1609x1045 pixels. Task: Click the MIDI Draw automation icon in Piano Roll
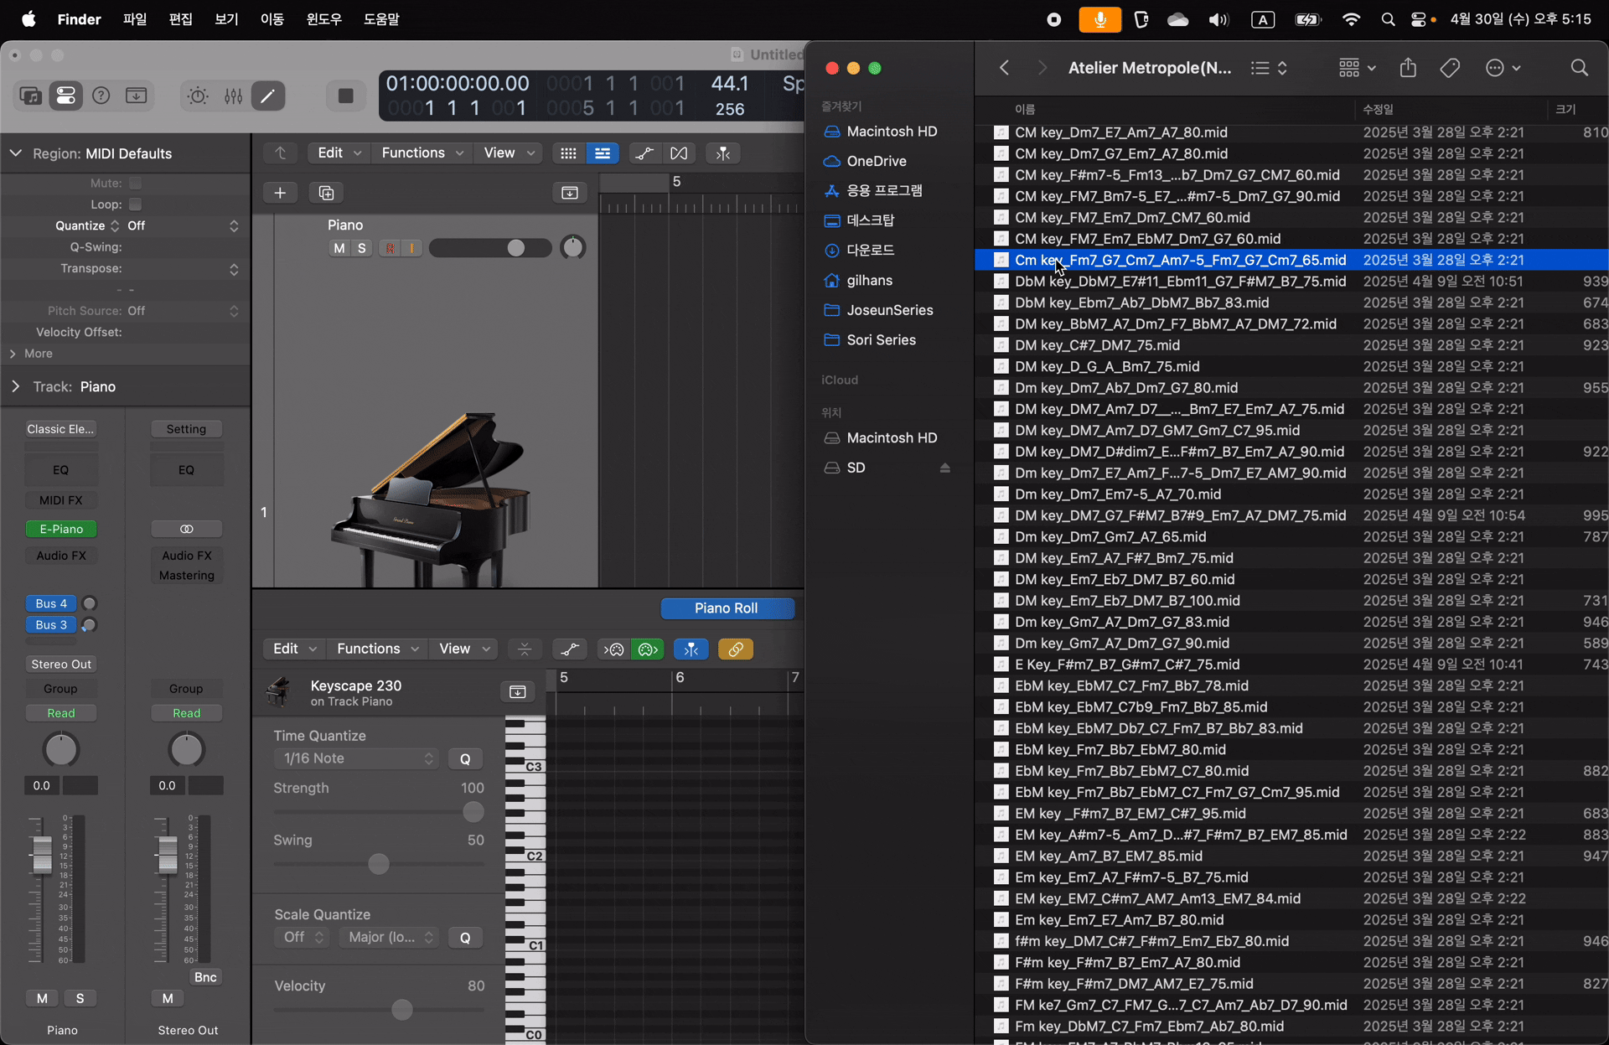pyautogui.click(x=570, y=649)
